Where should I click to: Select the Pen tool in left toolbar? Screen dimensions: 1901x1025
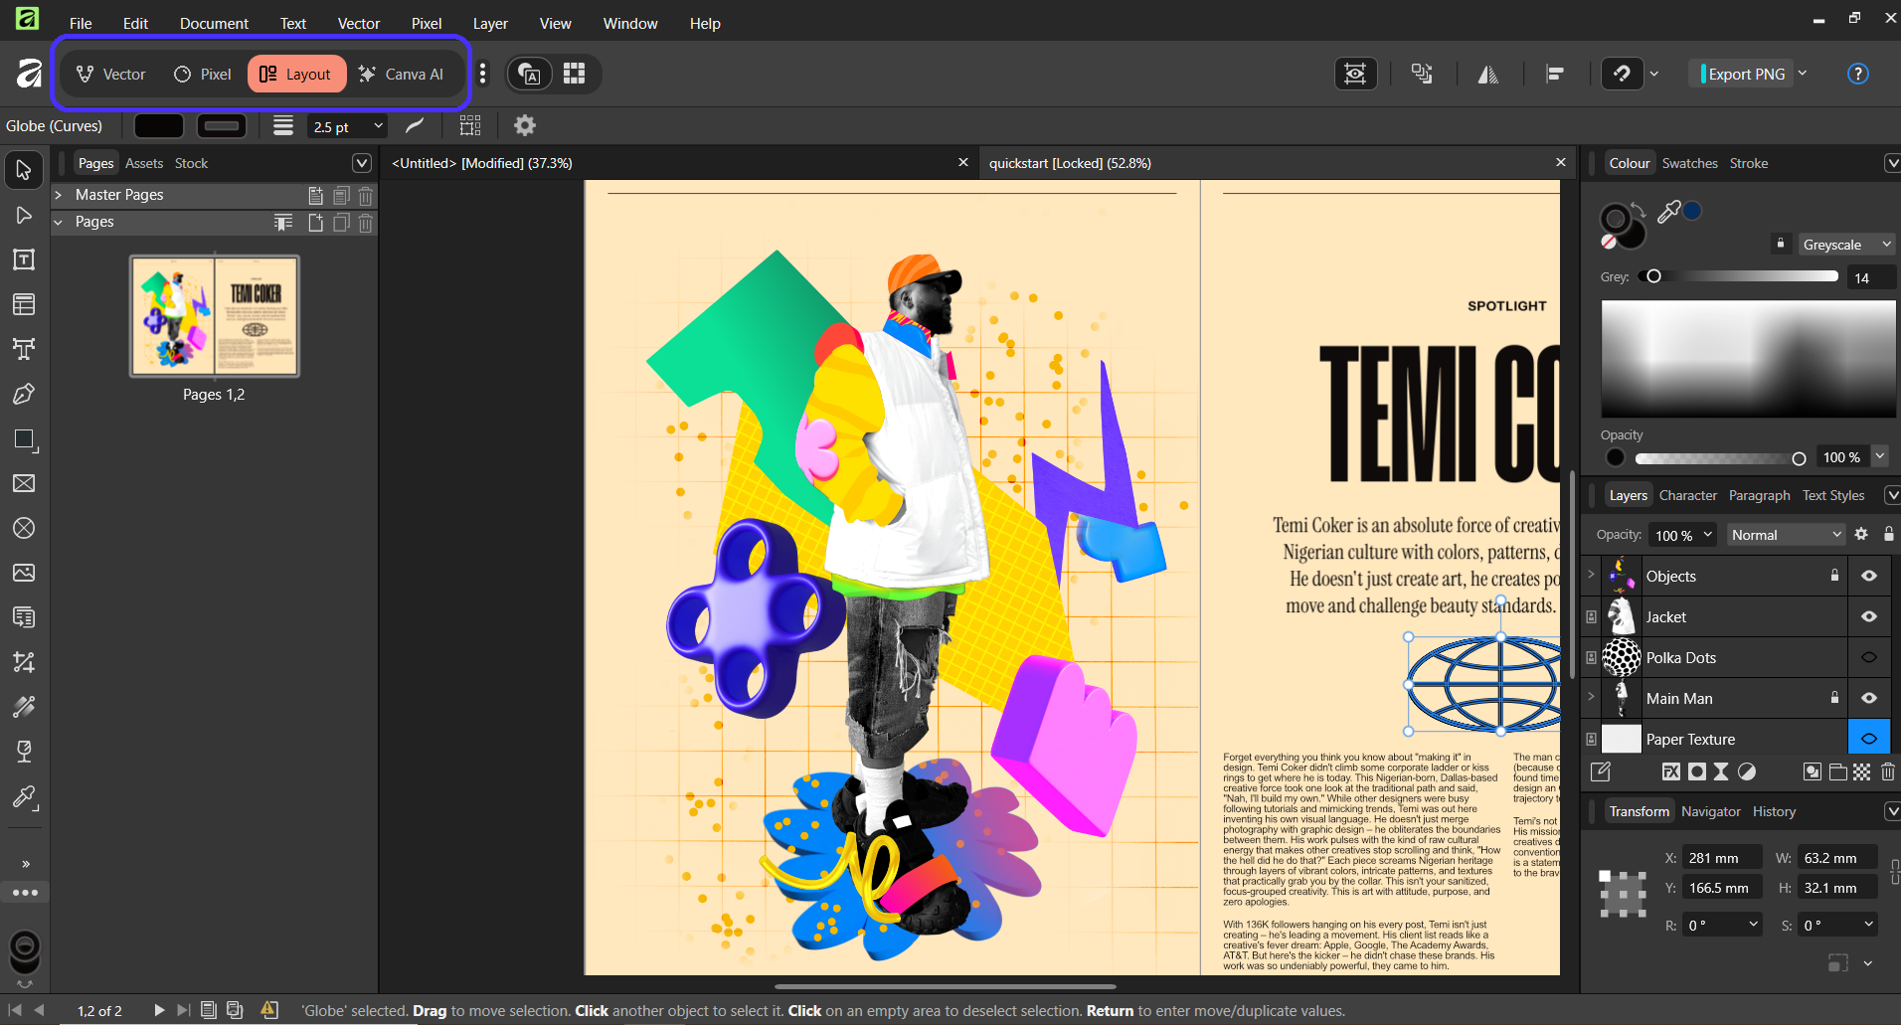tap(24, 395)
